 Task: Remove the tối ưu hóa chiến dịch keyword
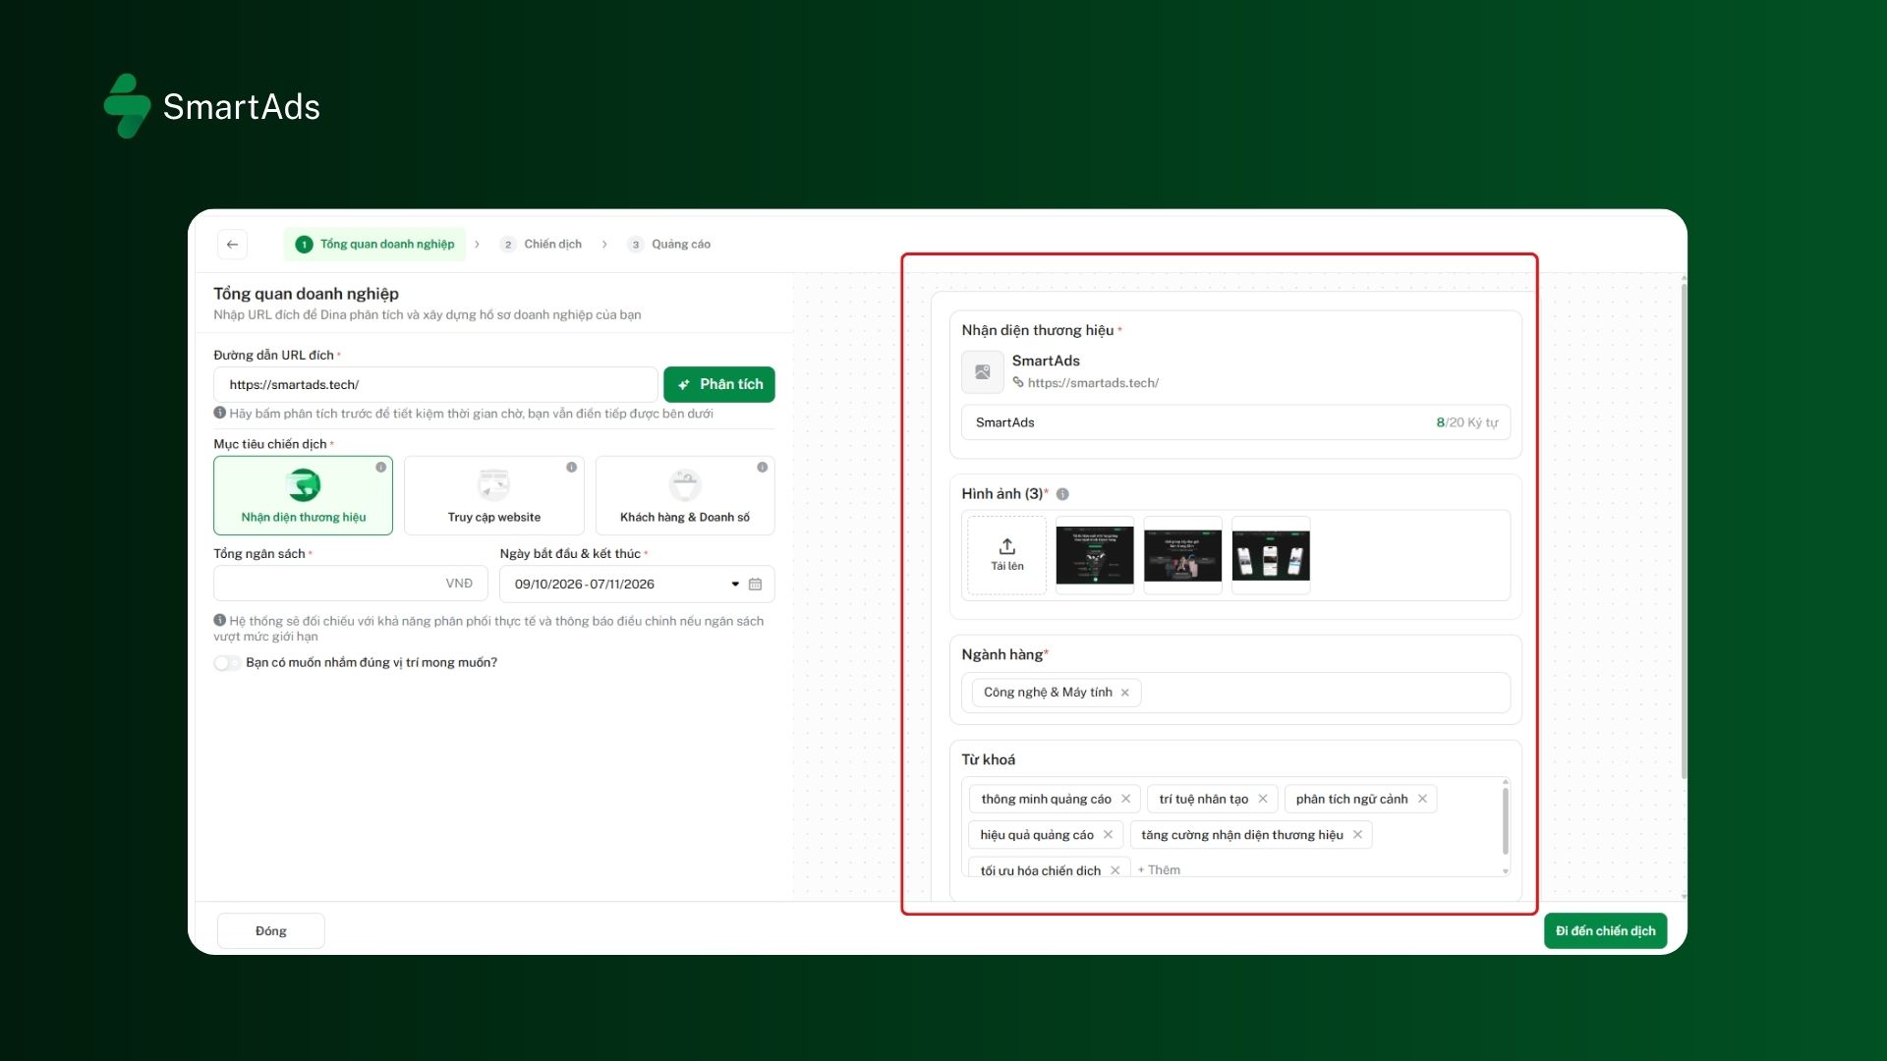pos(1115,870)
